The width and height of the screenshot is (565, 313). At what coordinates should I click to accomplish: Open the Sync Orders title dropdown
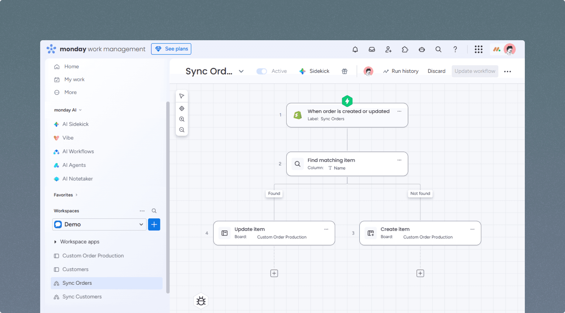point(241,71)
